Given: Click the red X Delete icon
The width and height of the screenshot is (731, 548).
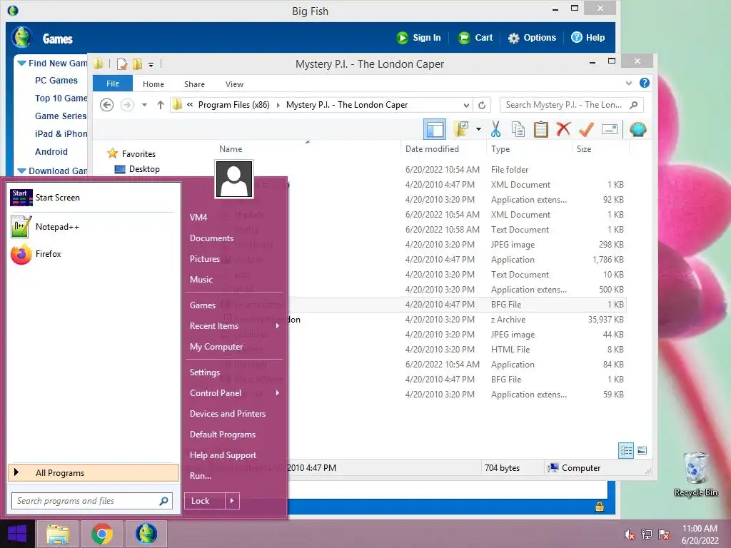Looking at the screenshot, I should (563, 128).
